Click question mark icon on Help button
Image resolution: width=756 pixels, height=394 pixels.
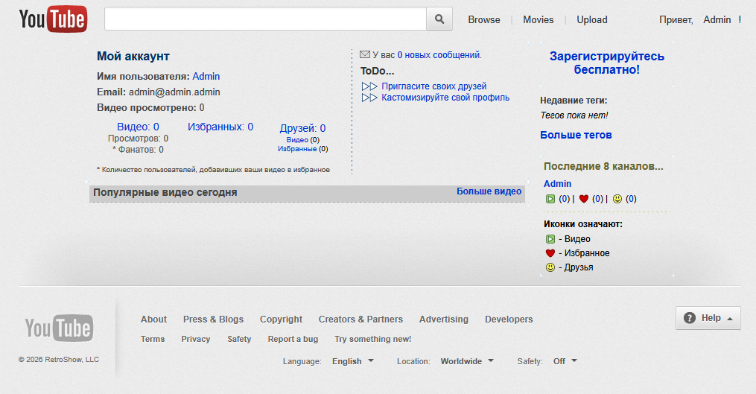(x=690, y=318)
